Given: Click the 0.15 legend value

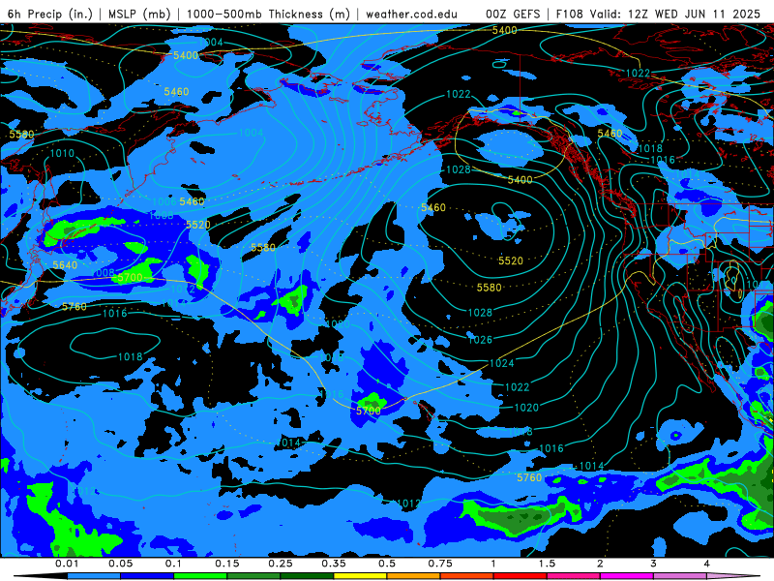Looking at the screenshot, I should [x=227, y=564].
